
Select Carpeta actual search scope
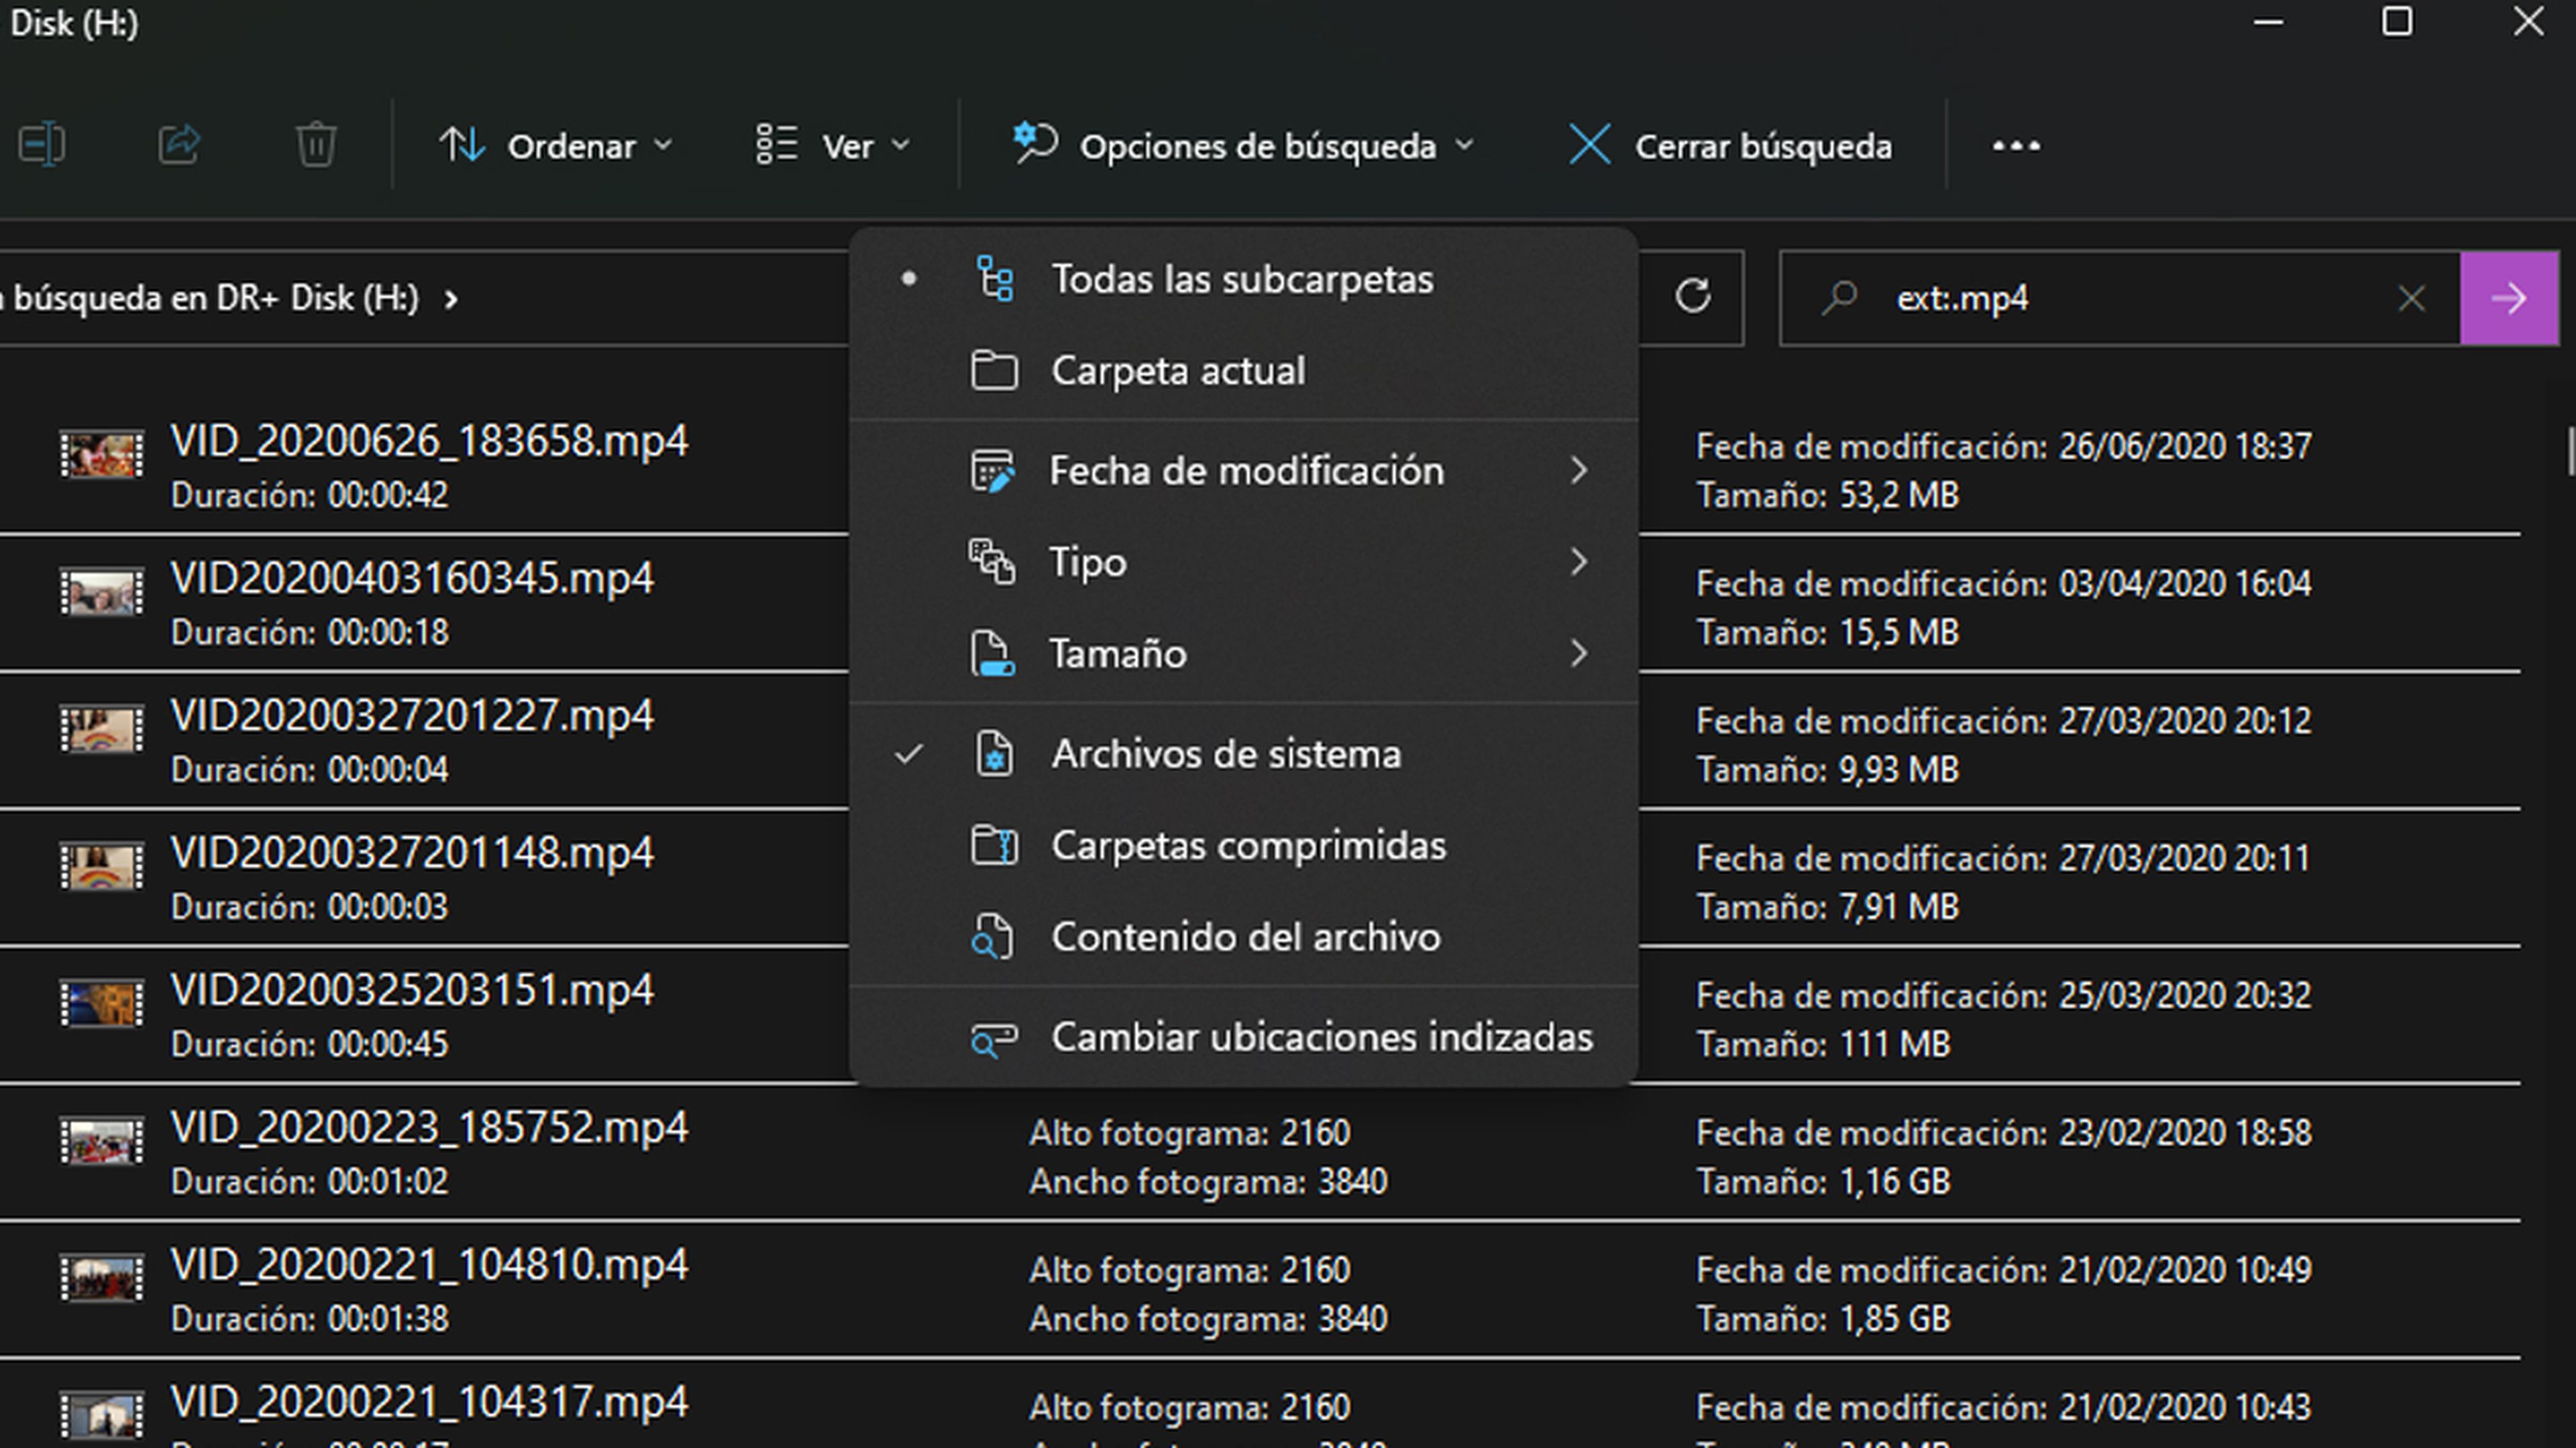click(1177, 371)
